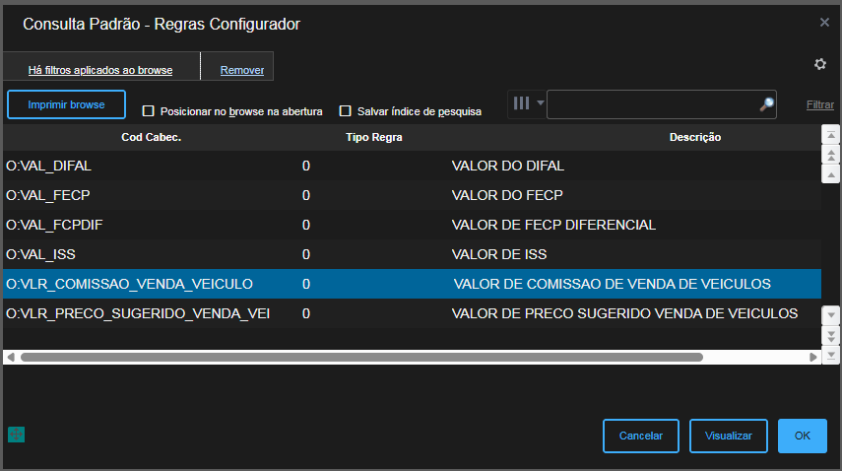Jump to last record with bottom arrow
Image resolution: width=842 pixels, height=471 pixels.
click(831, 353)
